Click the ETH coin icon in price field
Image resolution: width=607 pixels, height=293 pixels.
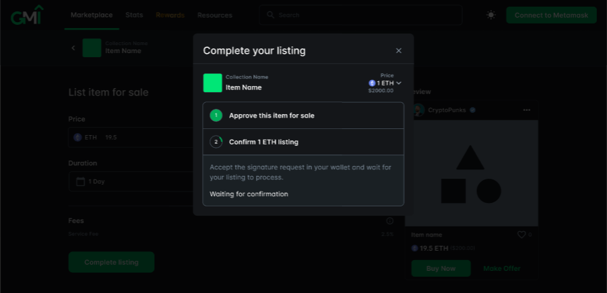point(77,138)
